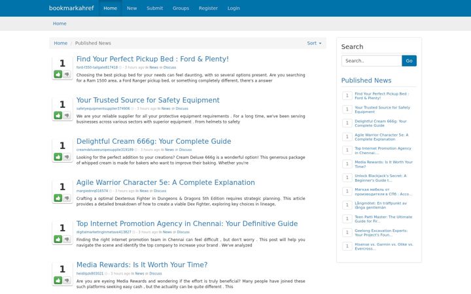This screenshot has width=471, height=294.
Task: Open user profile digitalmarketinginmetave413827
Action: coord(103,232)
